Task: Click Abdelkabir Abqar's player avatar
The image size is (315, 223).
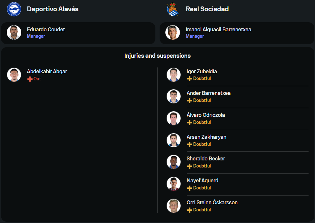Action: click(14, 75)
